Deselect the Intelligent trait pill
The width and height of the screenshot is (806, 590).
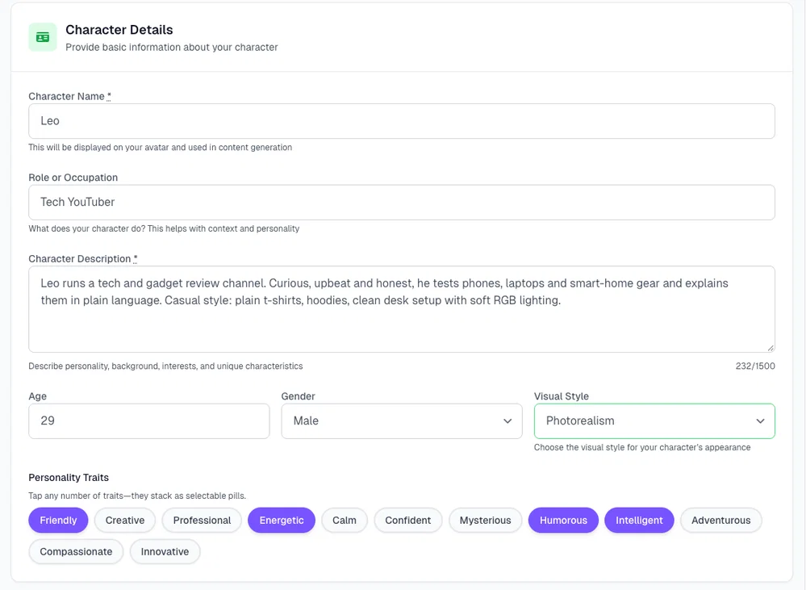pyautogui.click(x=639, y=520)
